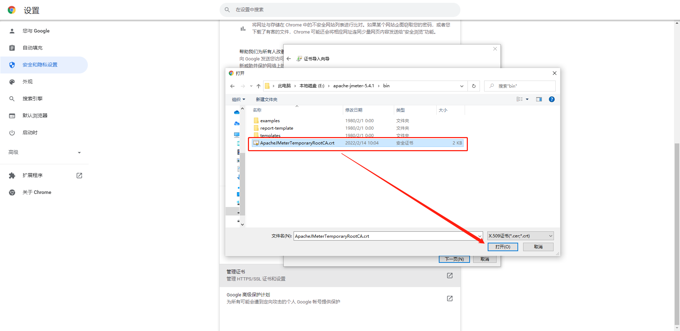This screenshot has height=331, width=680.
Task: Open help in the file dialog
Action: pos(552,100)
